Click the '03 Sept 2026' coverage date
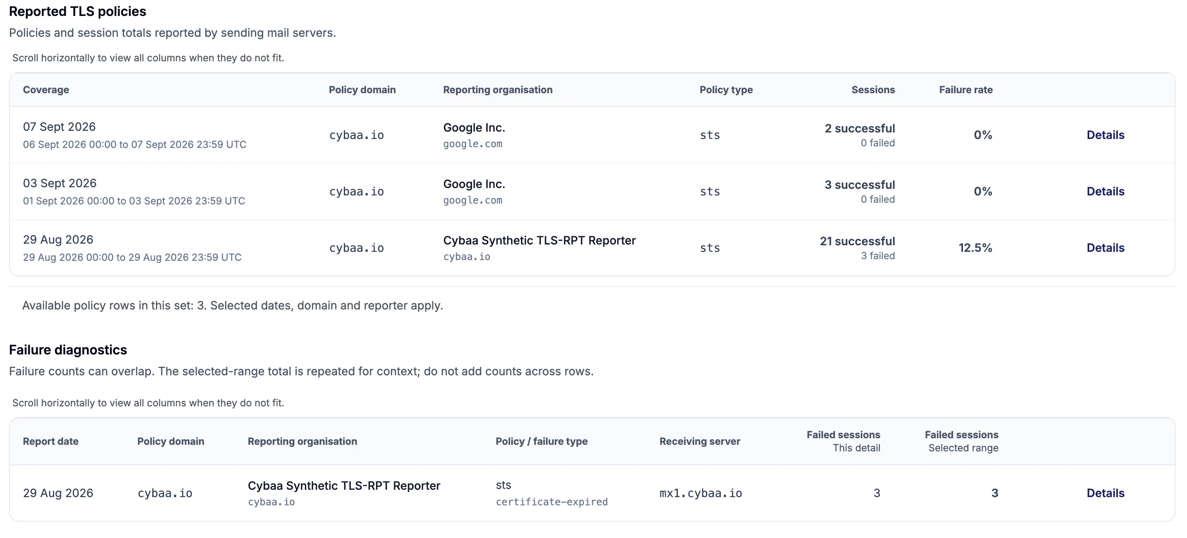The image size is (1187, 538). 60,184
